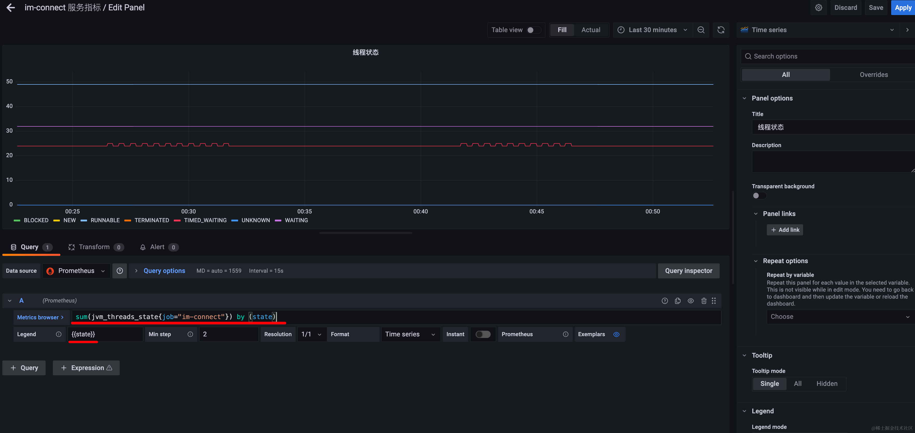Viewport: 915px width, 433px height.
Task: Select All options tab
Action: click(x=786, y=75)
